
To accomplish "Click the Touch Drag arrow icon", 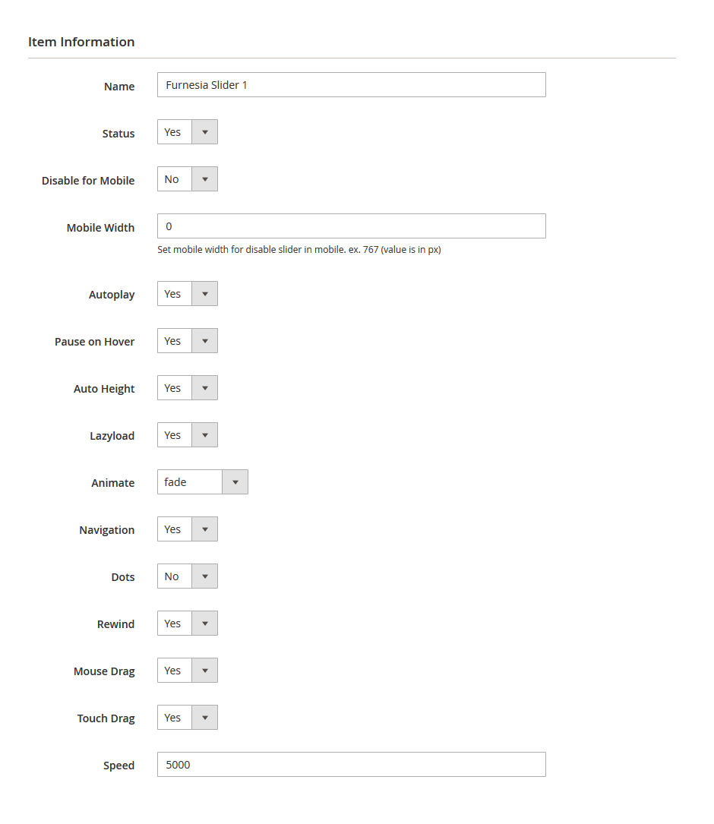I will tap(204, 718).
